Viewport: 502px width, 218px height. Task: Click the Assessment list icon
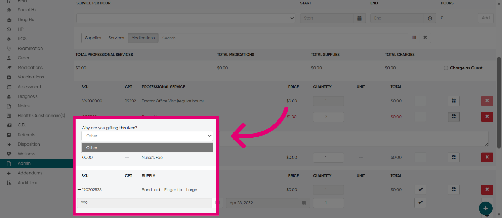[9, 87]
